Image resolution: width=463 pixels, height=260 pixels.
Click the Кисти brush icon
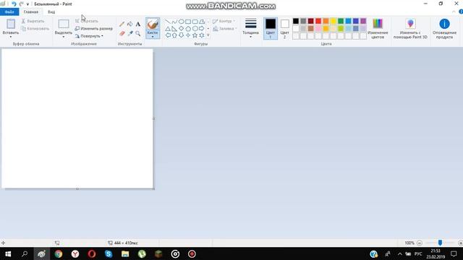(x=153, y=24)
